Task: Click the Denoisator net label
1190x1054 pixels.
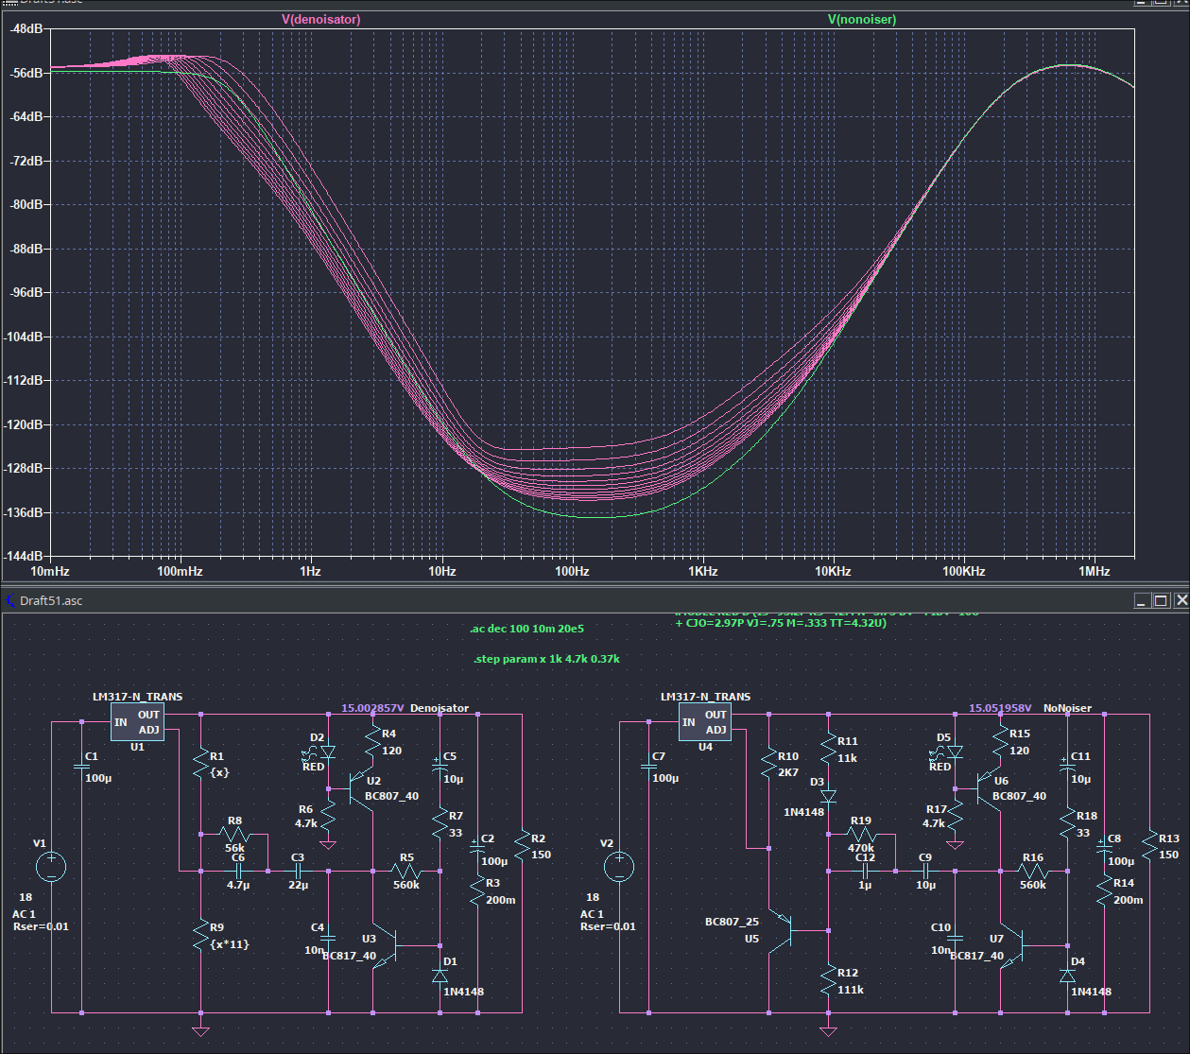Action: (x=440, y=708)
